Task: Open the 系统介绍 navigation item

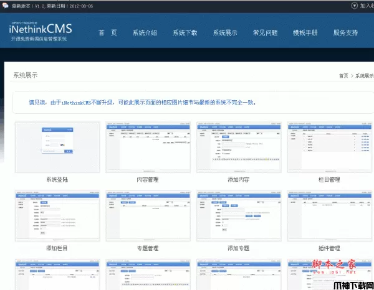Action: (x=145, y=32)
